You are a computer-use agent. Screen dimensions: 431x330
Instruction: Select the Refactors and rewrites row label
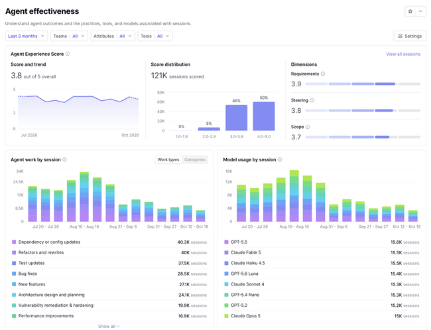coord(41,253)
